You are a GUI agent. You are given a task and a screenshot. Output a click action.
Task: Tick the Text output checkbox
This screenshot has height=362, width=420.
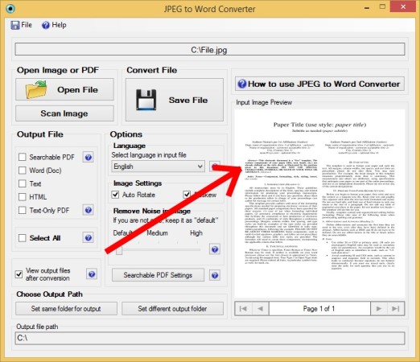coord(23,183)
